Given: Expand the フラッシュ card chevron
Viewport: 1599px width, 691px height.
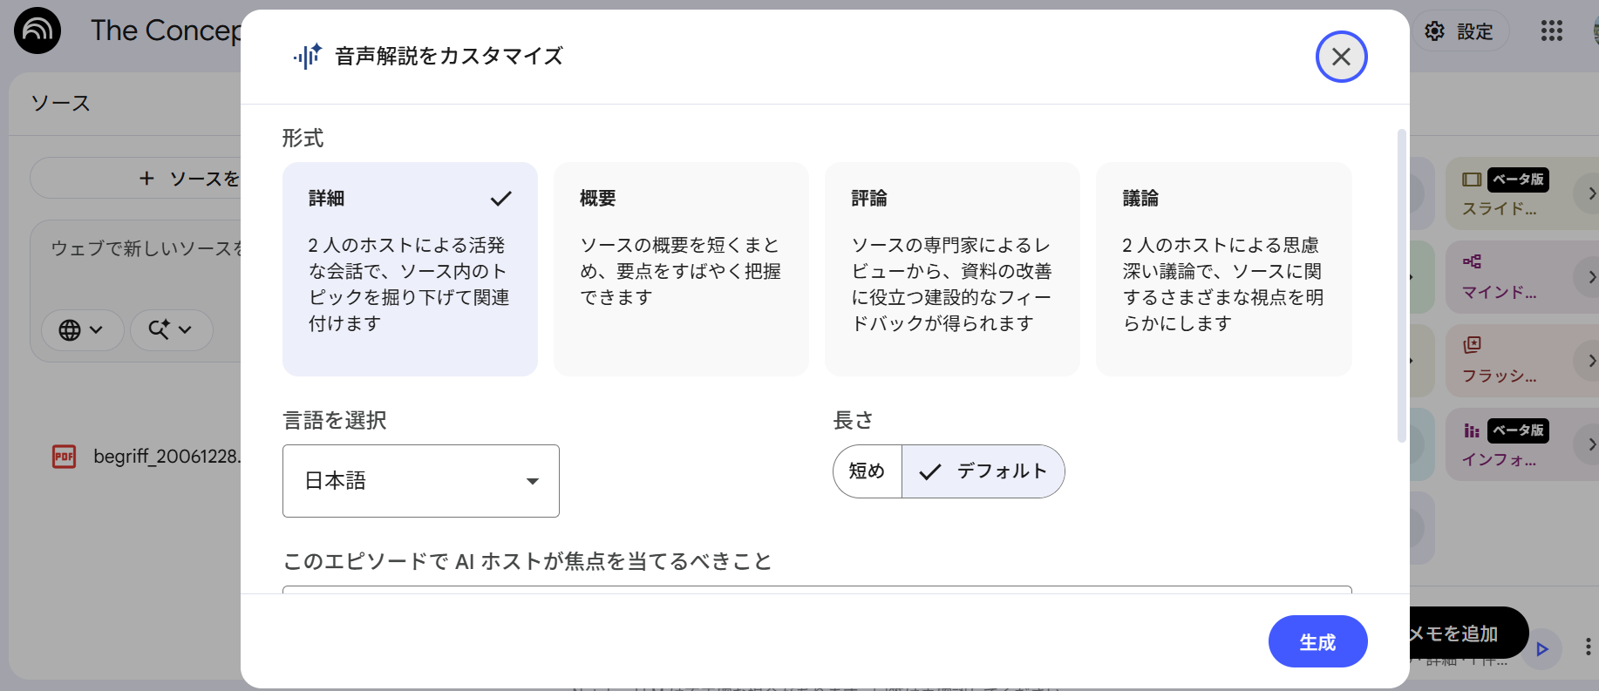Looking at the screenshot, I should [1590, 361].
